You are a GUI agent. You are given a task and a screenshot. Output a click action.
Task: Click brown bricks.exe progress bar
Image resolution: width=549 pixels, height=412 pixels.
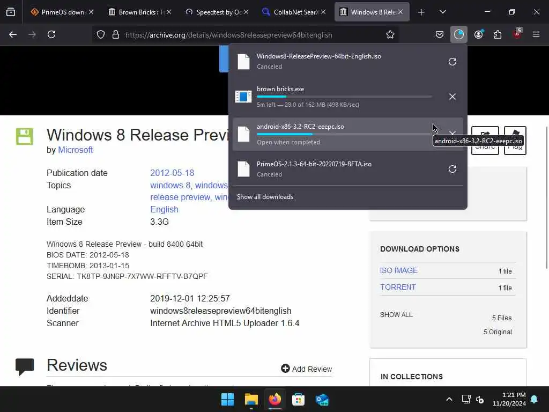pyautogui.click(x=344, y=97)
